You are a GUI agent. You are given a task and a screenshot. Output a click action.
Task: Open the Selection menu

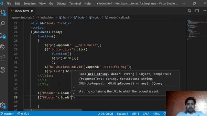29,4
